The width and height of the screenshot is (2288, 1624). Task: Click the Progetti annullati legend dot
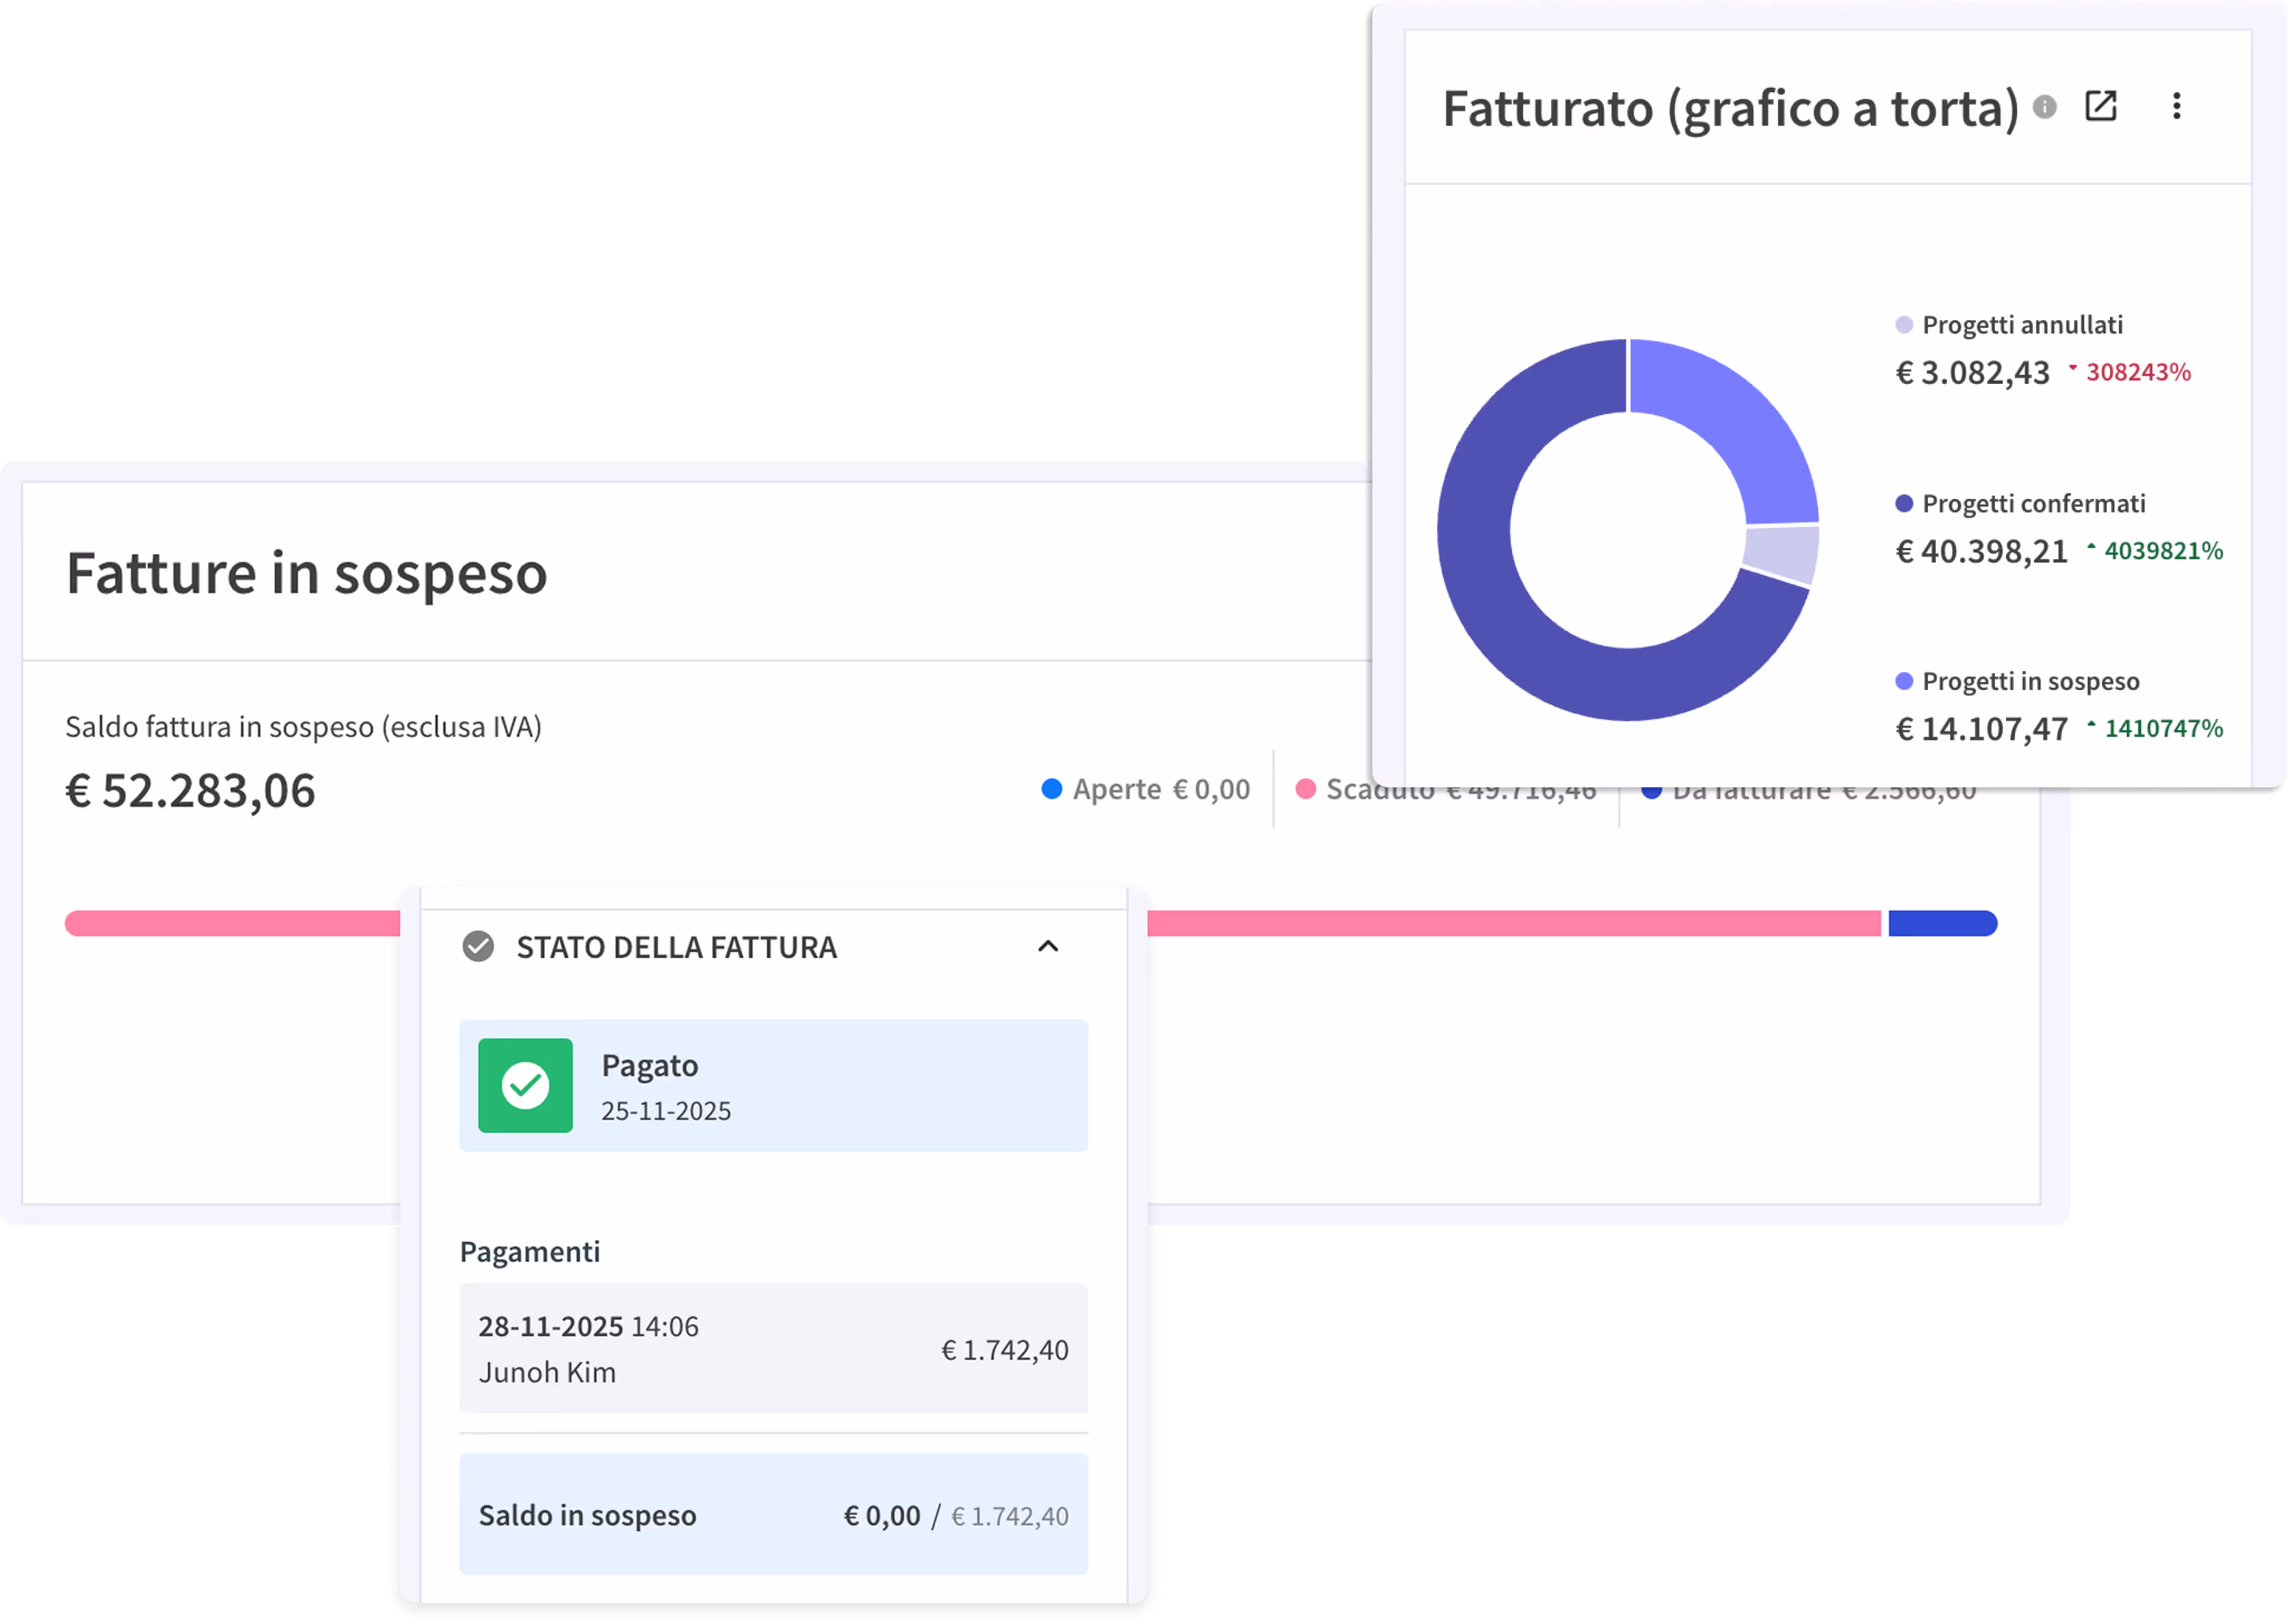coord(1904,325)
